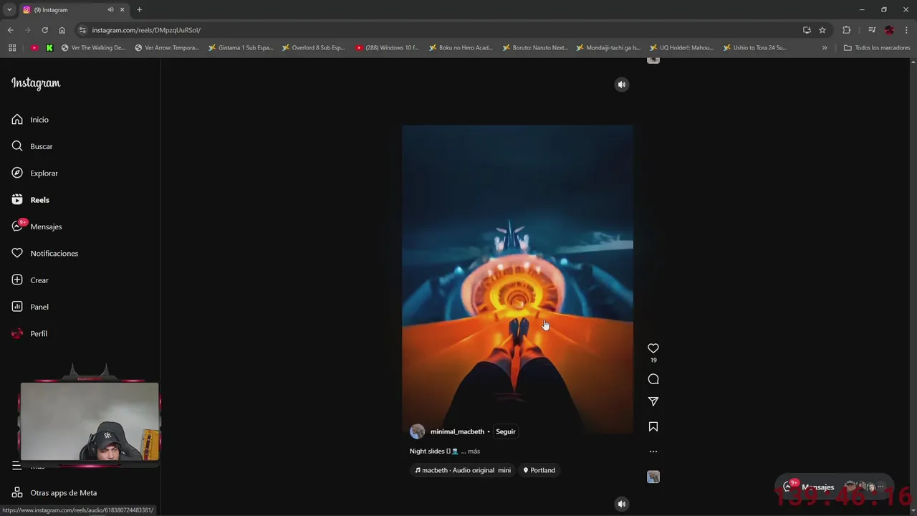Open Gintama 1 Sub Espa... bookmark
917x516 pixels.
click(241, 48)
